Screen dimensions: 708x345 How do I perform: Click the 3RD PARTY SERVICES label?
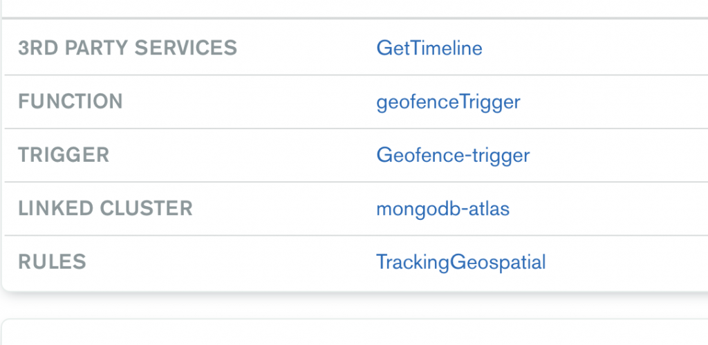pos(127,48)
